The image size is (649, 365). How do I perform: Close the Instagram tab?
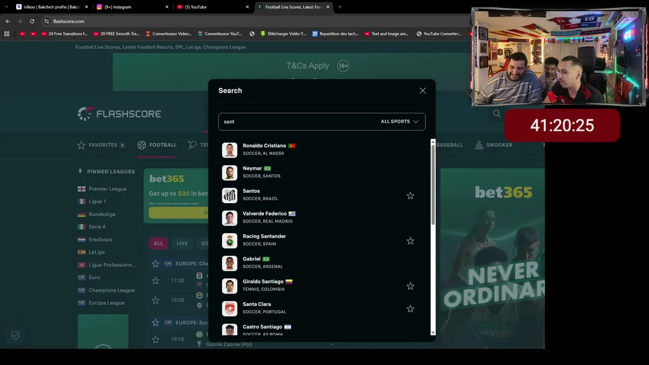(167, 7)
